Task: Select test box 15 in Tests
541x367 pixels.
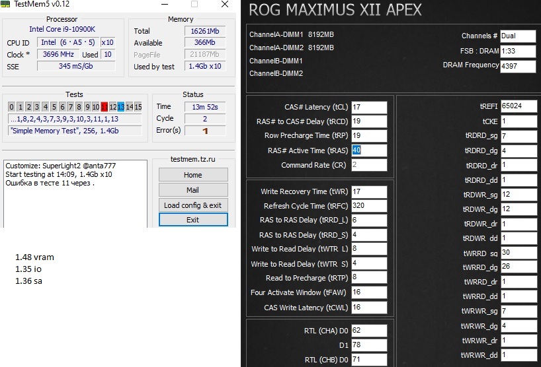Action: (138, 107)
